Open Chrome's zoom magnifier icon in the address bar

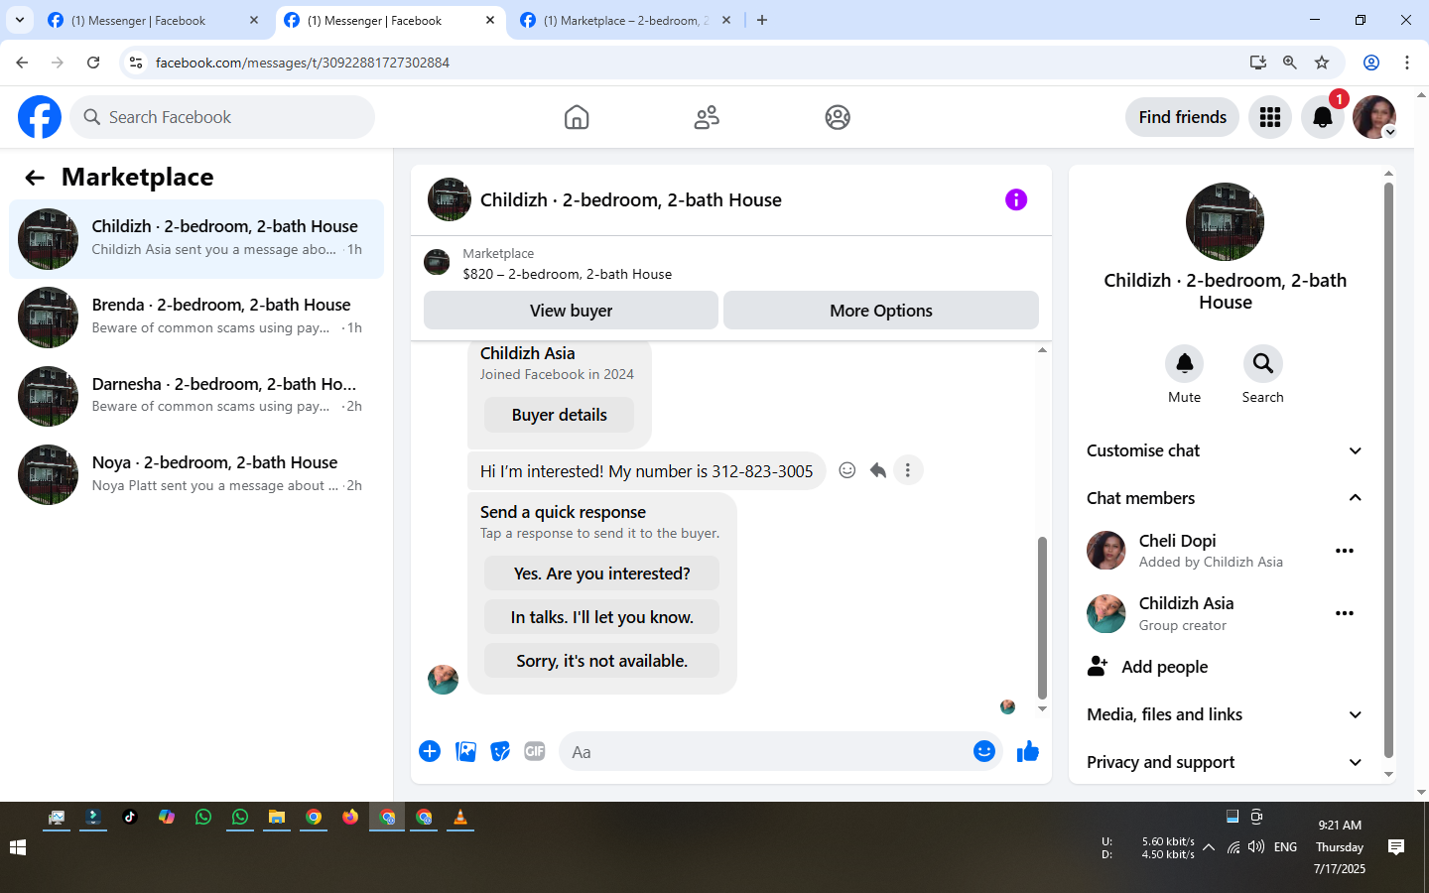pos(1290,63)
